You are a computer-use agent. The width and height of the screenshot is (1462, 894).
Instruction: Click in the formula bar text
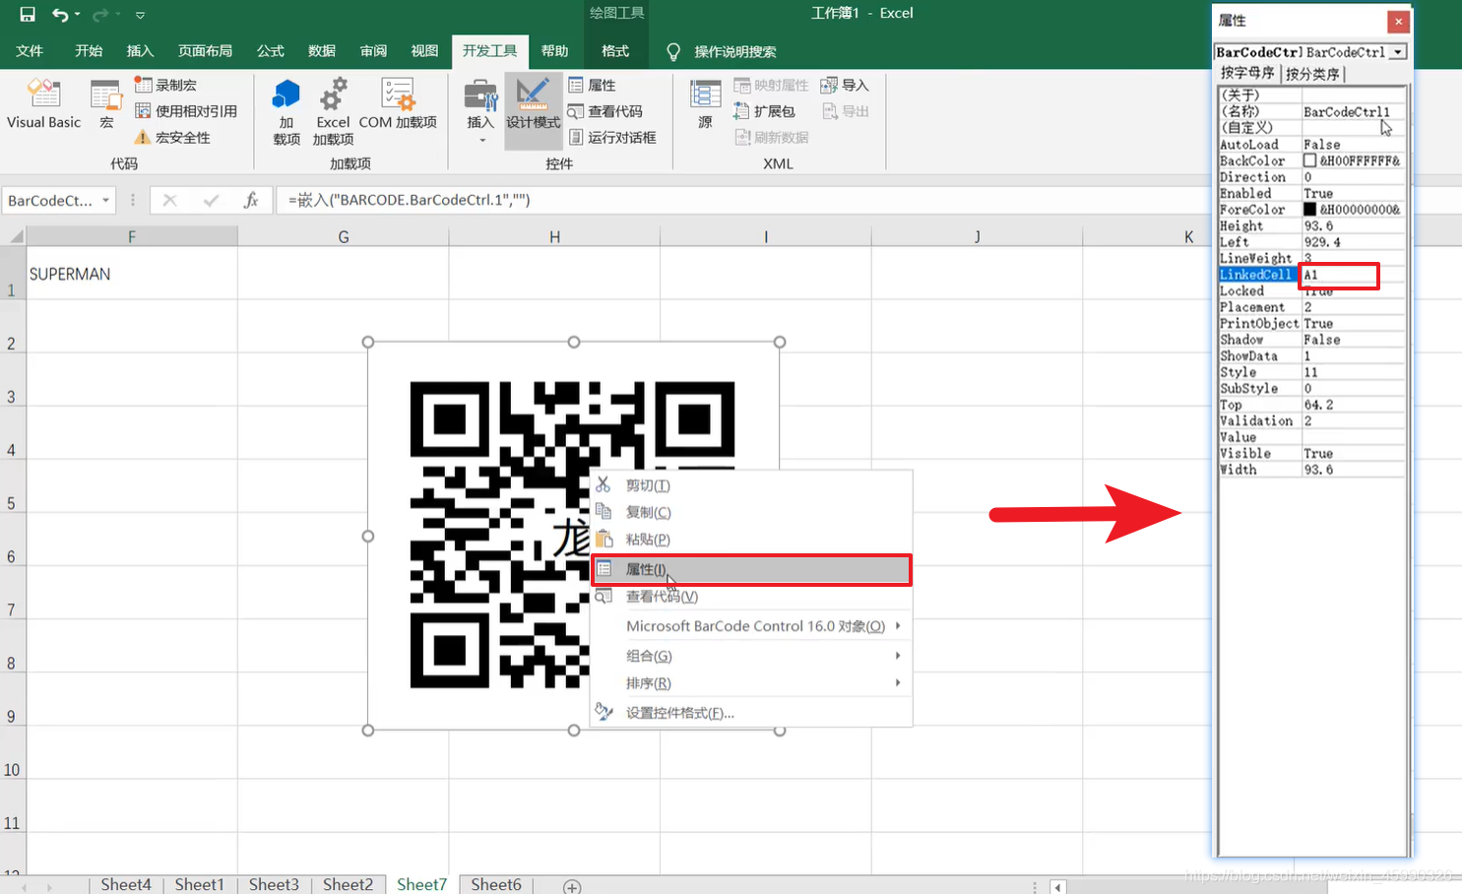point(409,200)
